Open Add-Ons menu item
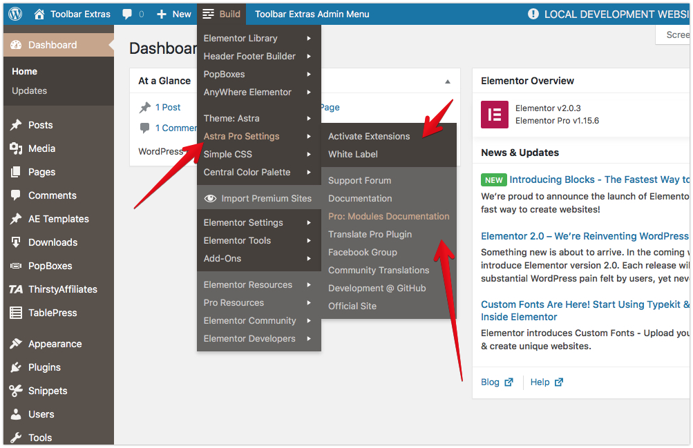 [x=258, y=258]
